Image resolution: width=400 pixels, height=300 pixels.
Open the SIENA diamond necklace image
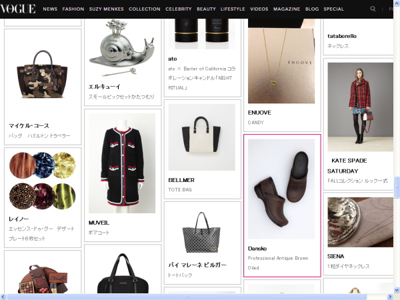click(360, 222)
